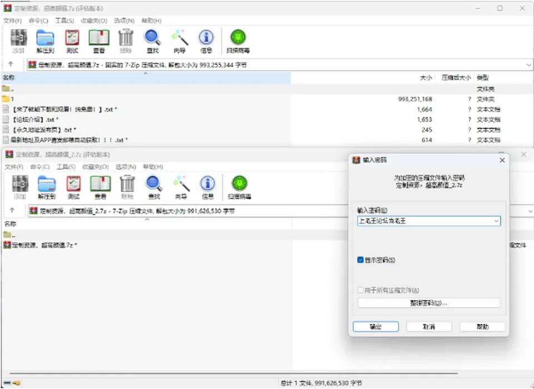Click the 帮助 button in the password dialog
The image size is (534, 389).
[482, 327]
